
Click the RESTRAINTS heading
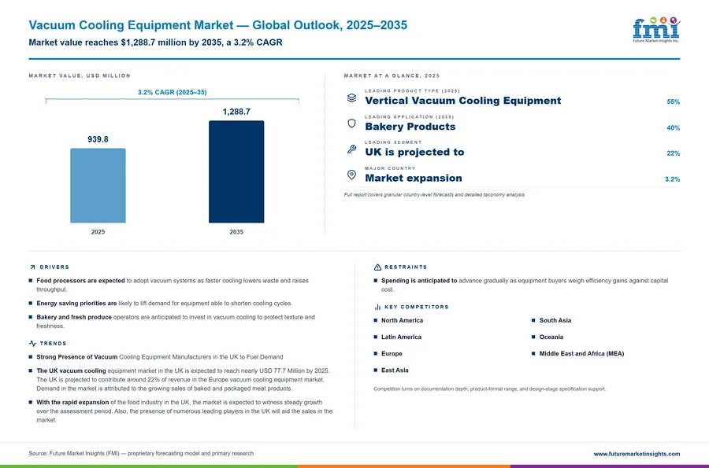[x=406, y=267]
